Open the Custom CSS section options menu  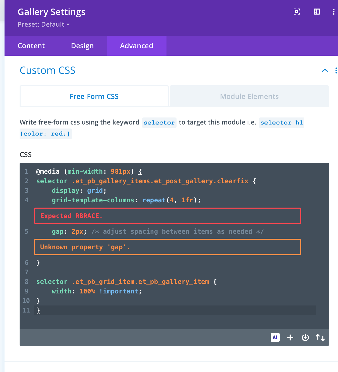pyautogui.click(x=336, y=71)
